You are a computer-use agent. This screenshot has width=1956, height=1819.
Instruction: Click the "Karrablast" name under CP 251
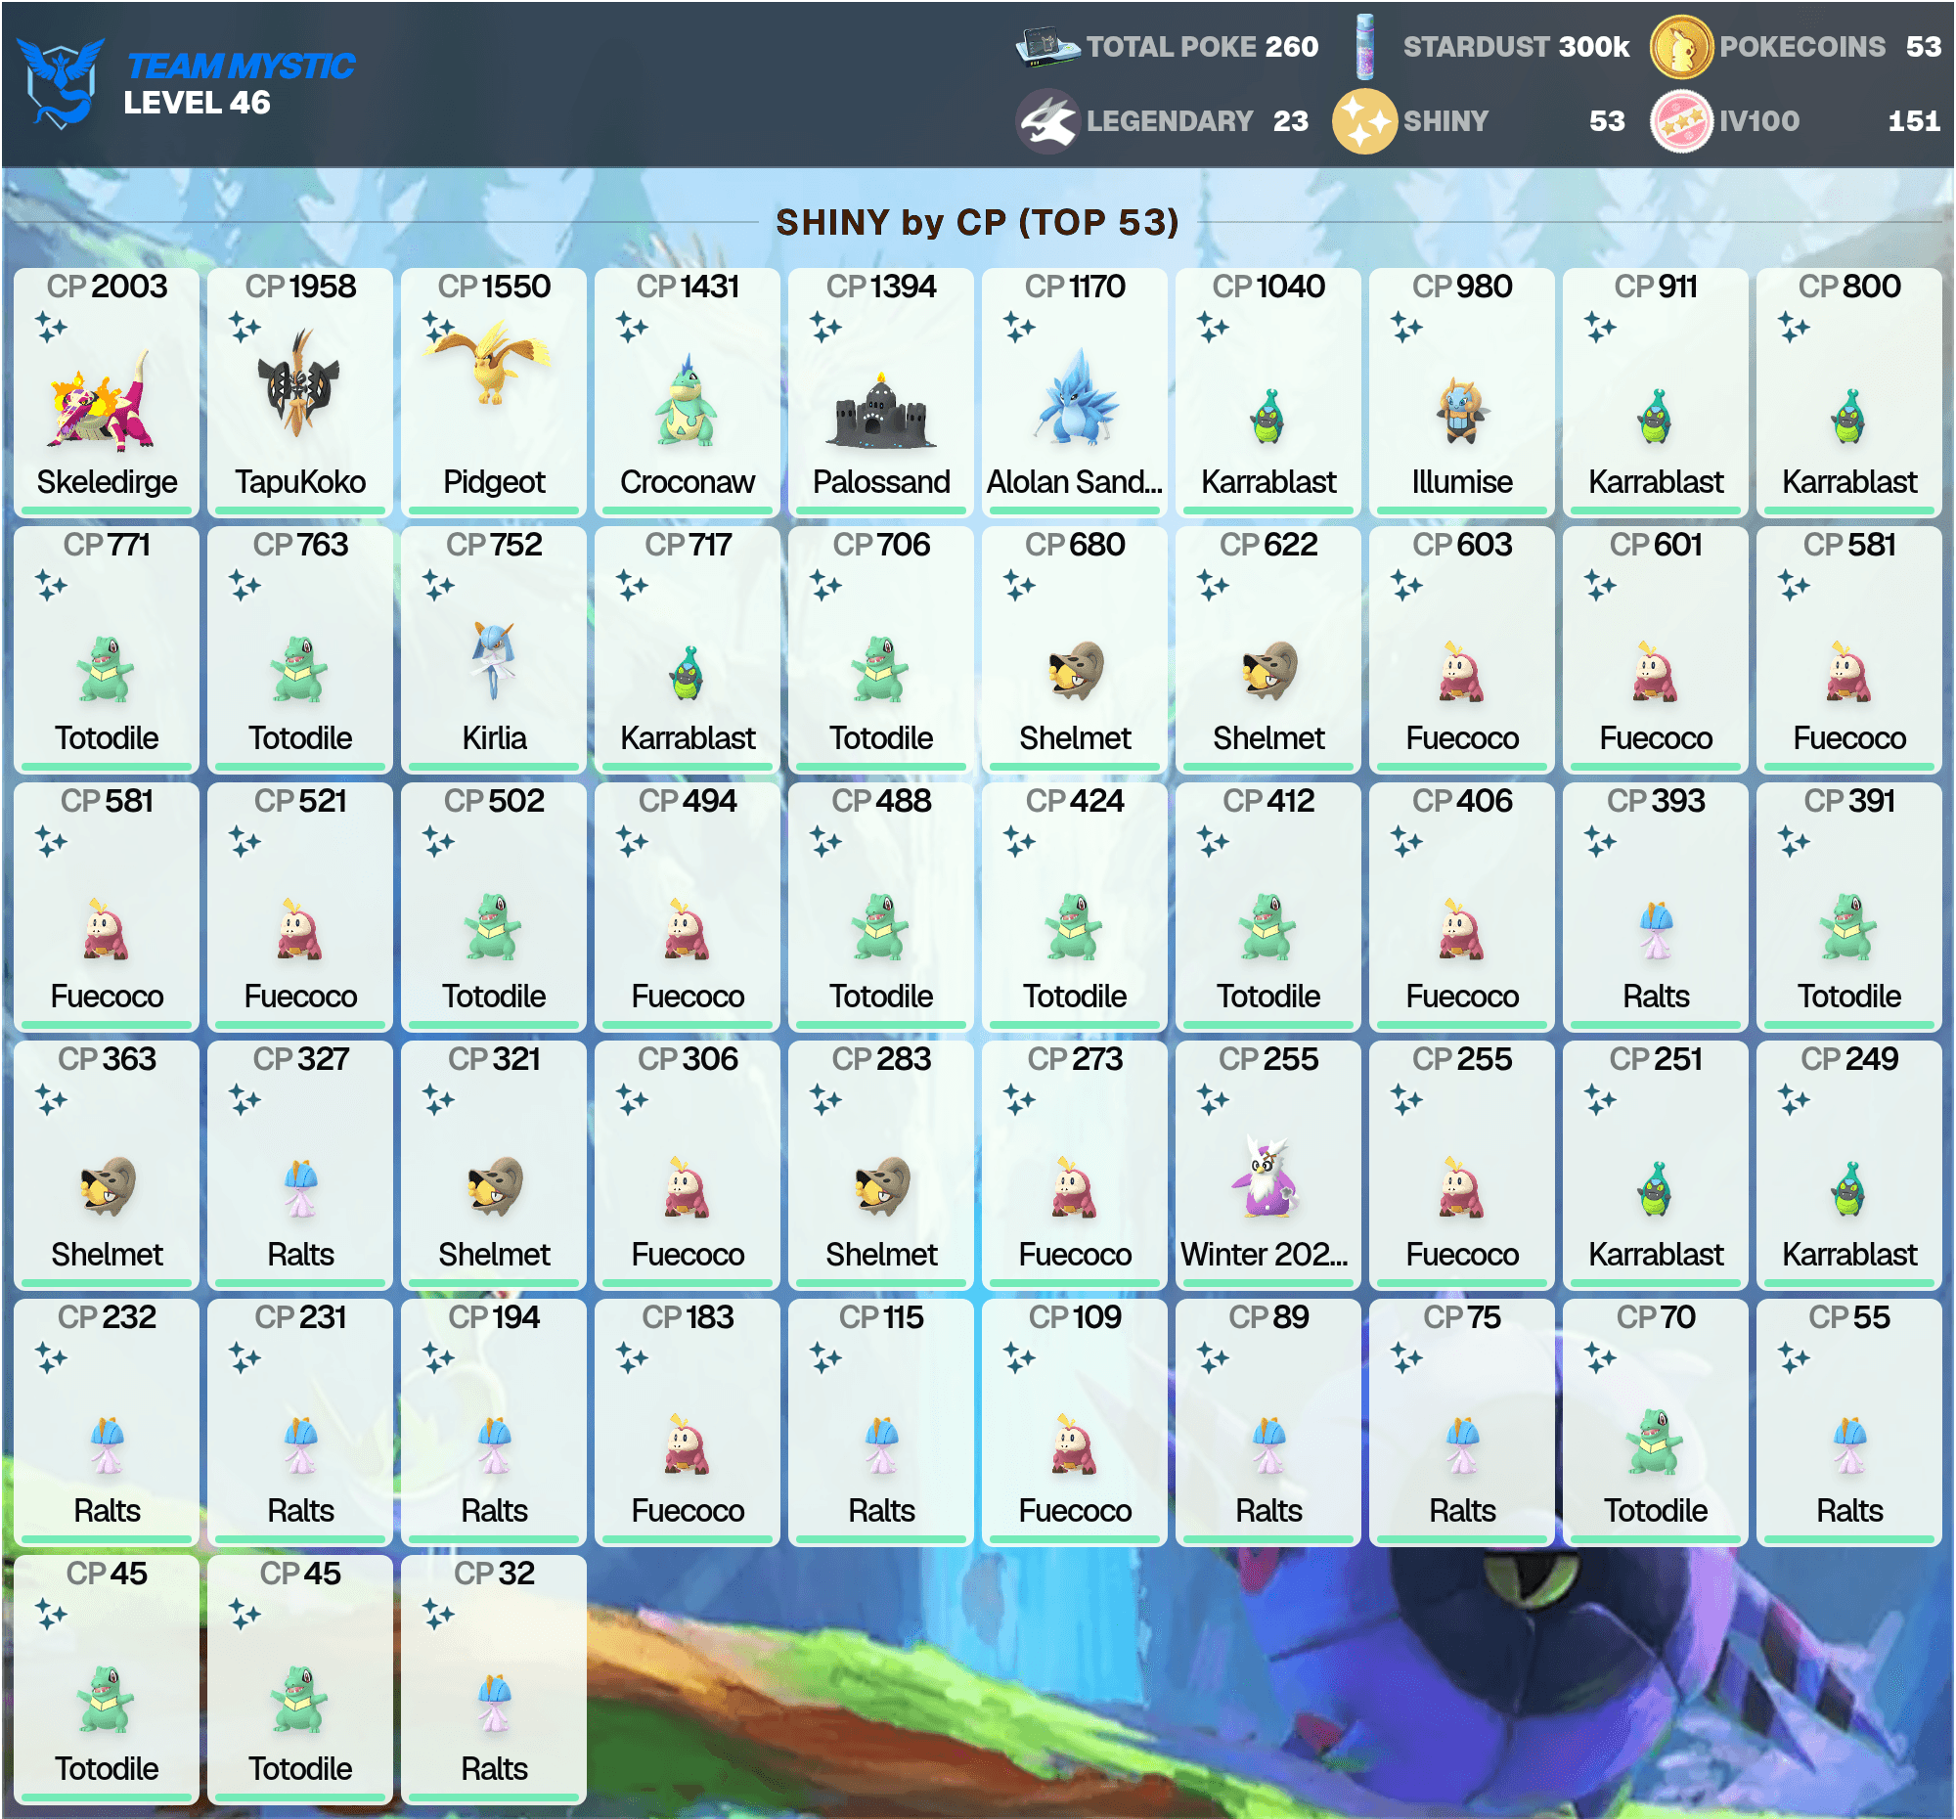tap(1656, 1255)
